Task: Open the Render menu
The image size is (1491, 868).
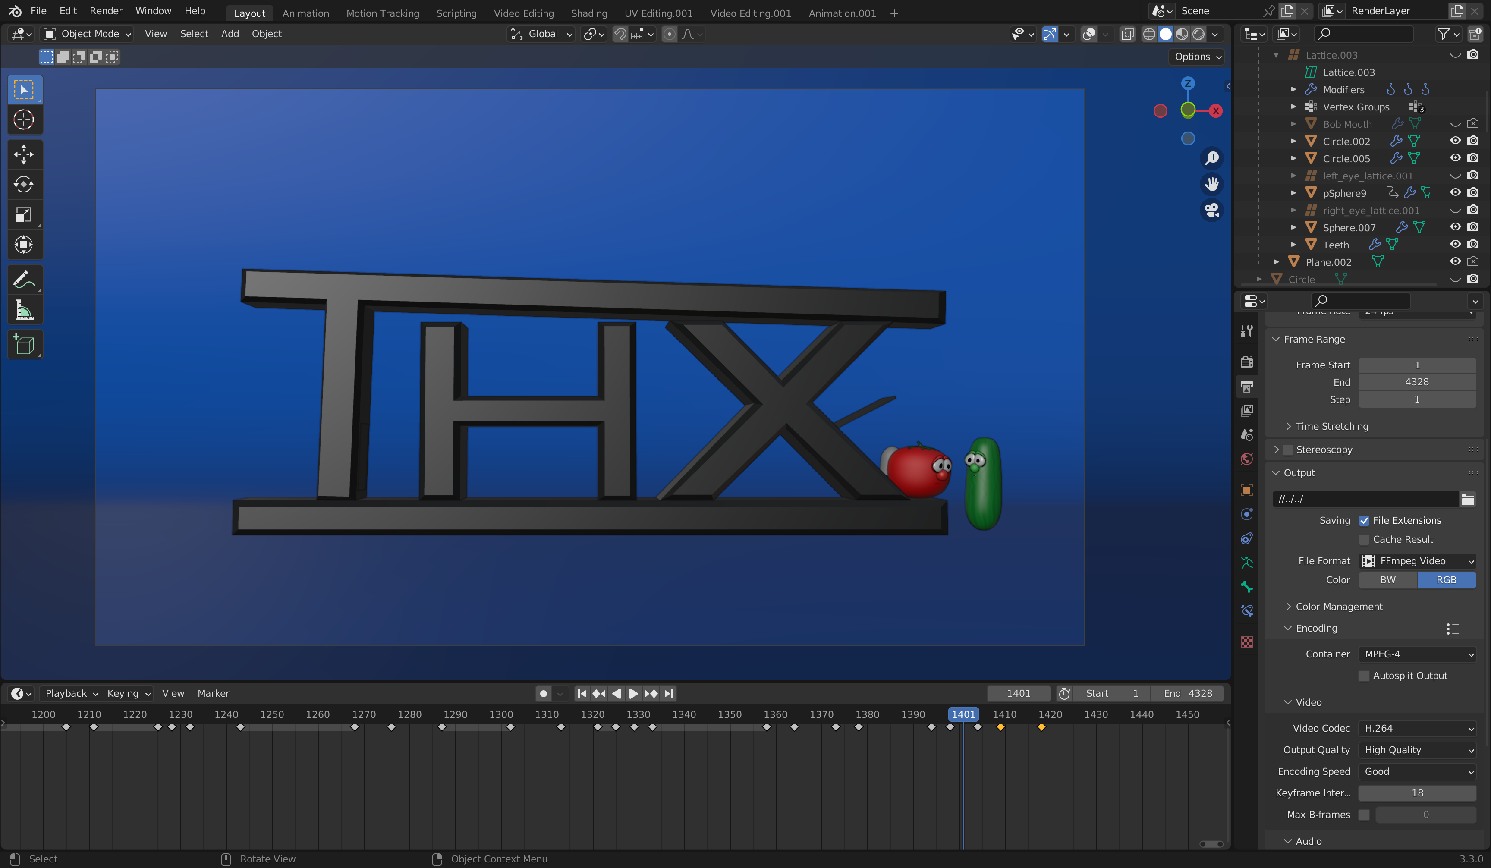Action: point(105,11)
